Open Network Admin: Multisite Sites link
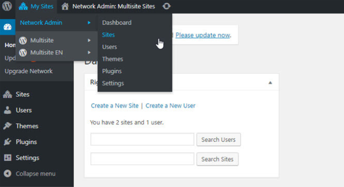Viewport: 344px width, 187px height. [x=114, y=7]
